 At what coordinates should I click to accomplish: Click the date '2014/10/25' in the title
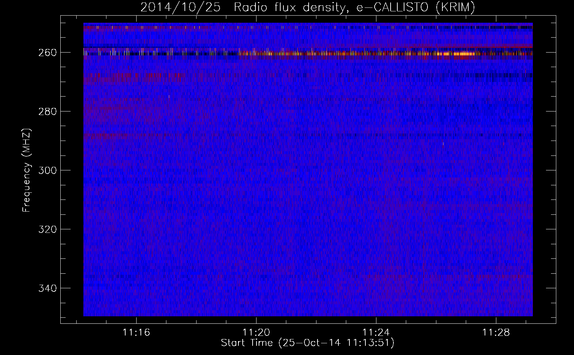[181, 7]
